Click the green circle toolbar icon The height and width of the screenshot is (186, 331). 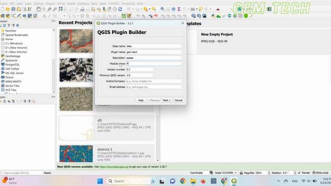coord(246,16)
